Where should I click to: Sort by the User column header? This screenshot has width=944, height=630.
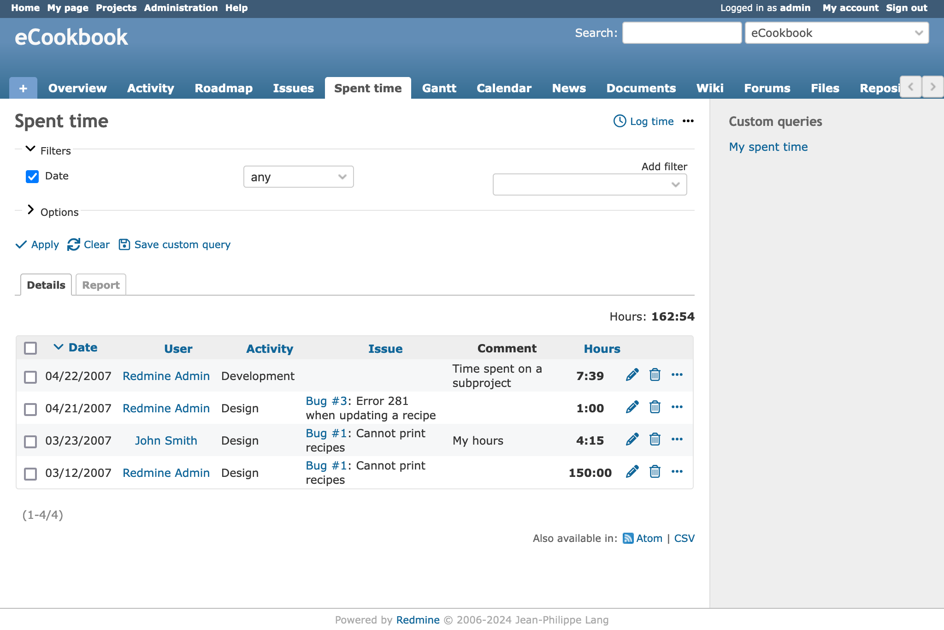[178, 349]
